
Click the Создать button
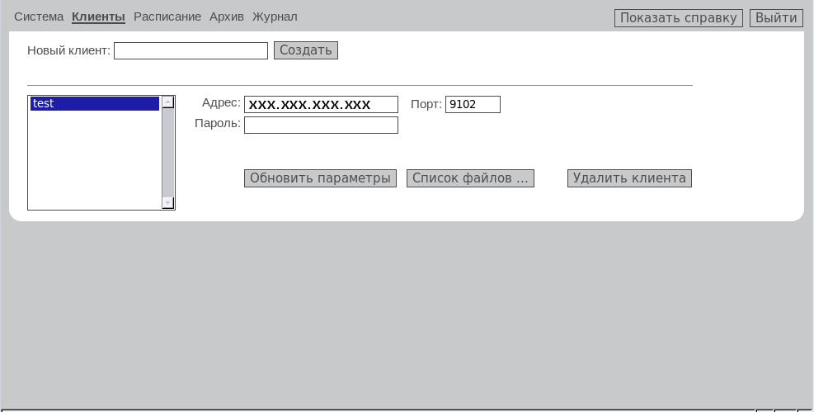pyautogui.click(x=306, y=50)
